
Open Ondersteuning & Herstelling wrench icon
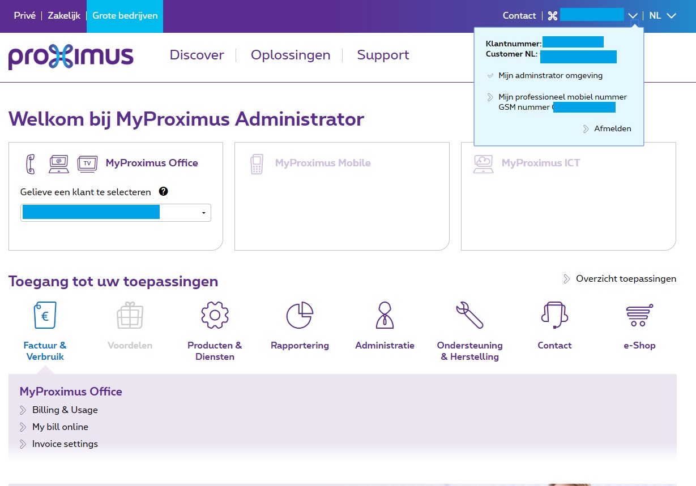coord(469,315)
